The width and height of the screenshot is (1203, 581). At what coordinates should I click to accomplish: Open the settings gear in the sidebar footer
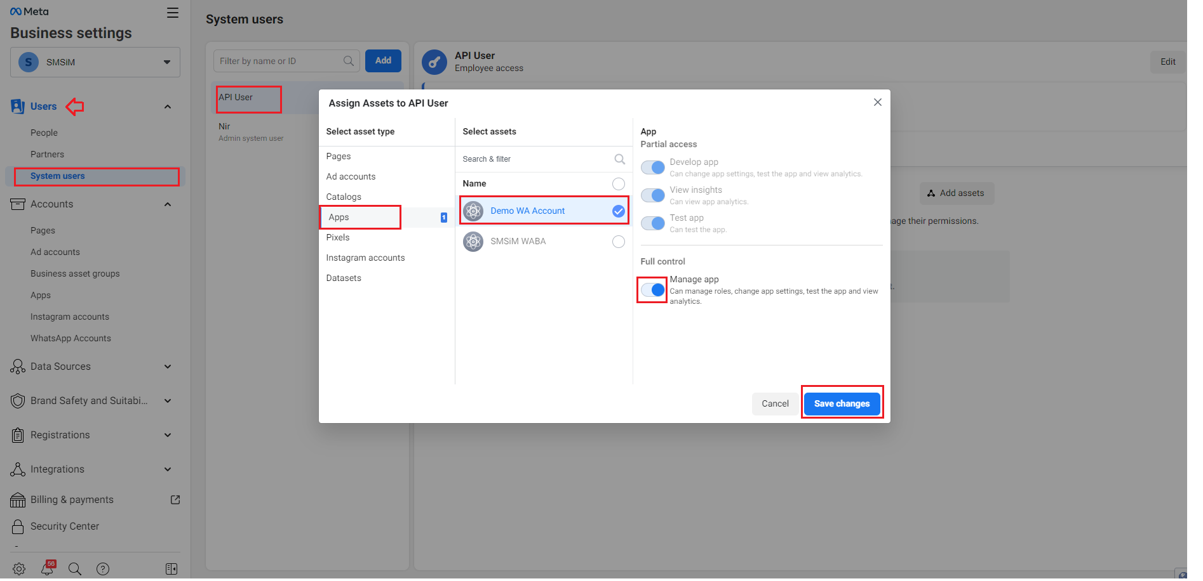tap(19, 569)
